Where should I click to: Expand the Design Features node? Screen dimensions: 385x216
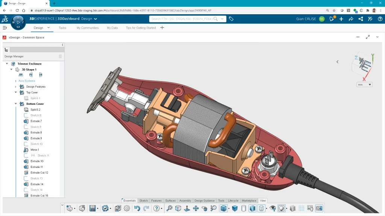click(x=16, y=87)
